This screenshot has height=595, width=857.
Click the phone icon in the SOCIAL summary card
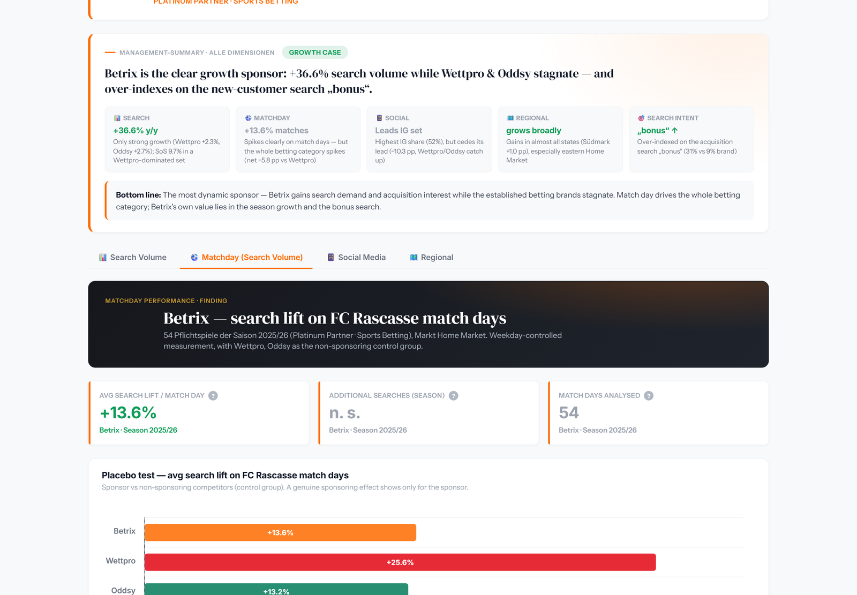point(379,118)
